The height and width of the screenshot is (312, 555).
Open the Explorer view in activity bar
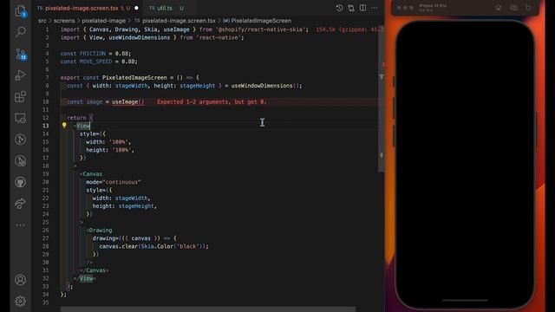pos(21,11)
